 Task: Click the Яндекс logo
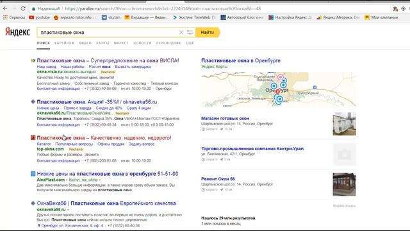tap(17, 32)
